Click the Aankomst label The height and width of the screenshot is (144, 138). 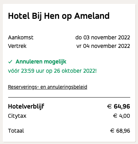coord(21,38)
